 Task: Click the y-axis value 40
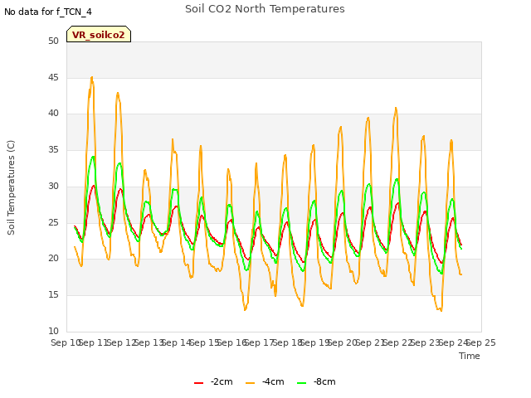[x=53, y=114]
